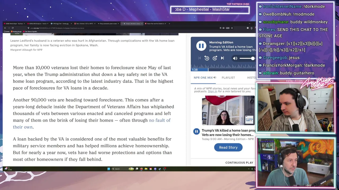Pause the story in the playlist card
The height and width of the screenshot is (190, 339).
(x=197, y=131)
